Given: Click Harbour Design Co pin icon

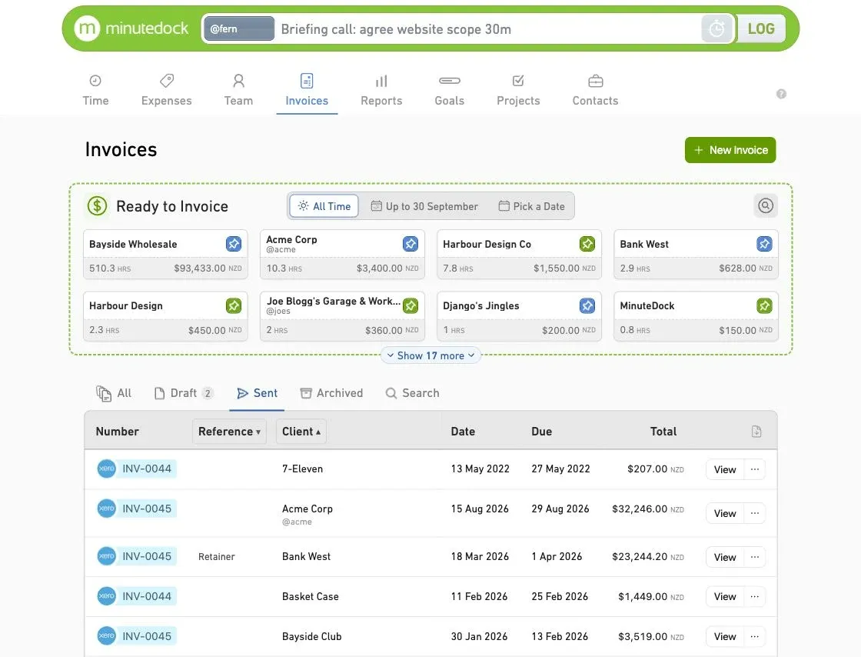Looking at the screenshot, I should pyautogui.click(x=587, y=243).
